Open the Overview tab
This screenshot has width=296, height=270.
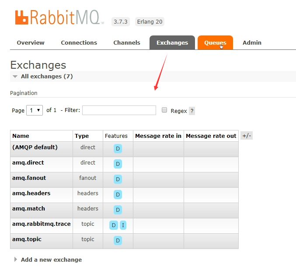[31, 43]
